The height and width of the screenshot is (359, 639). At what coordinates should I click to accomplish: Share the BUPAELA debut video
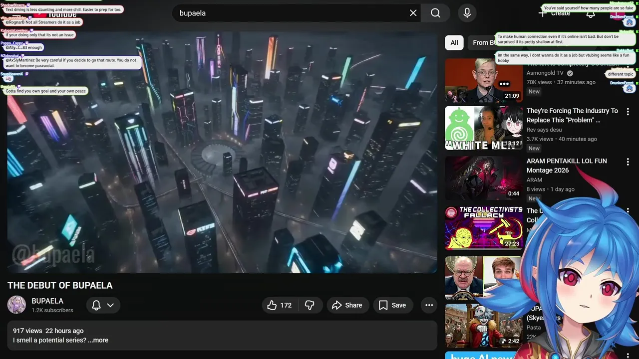pos(347,305)
